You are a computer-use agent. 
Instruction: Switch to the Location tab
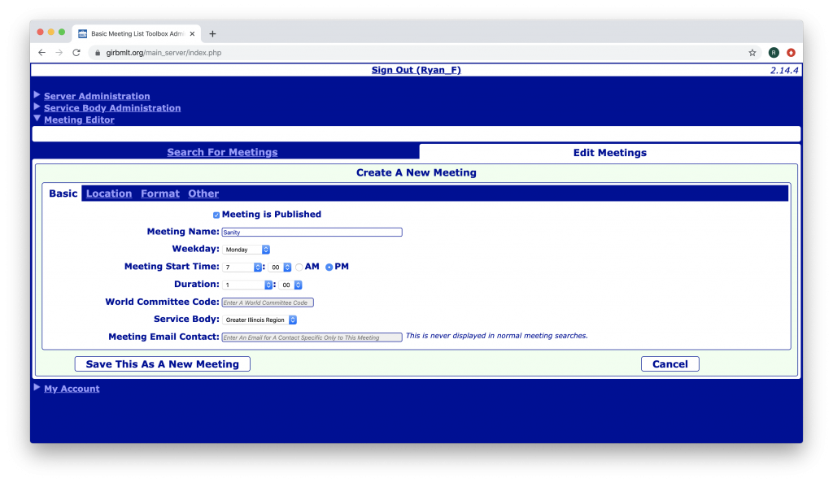coord(109,194)
